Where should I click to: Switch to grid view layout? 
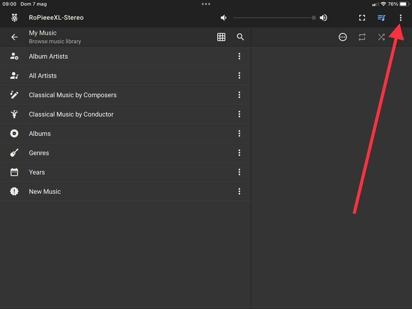(221, 37)
